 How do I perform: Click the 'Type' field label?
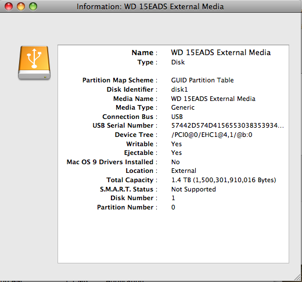click(x=145, y=62)
